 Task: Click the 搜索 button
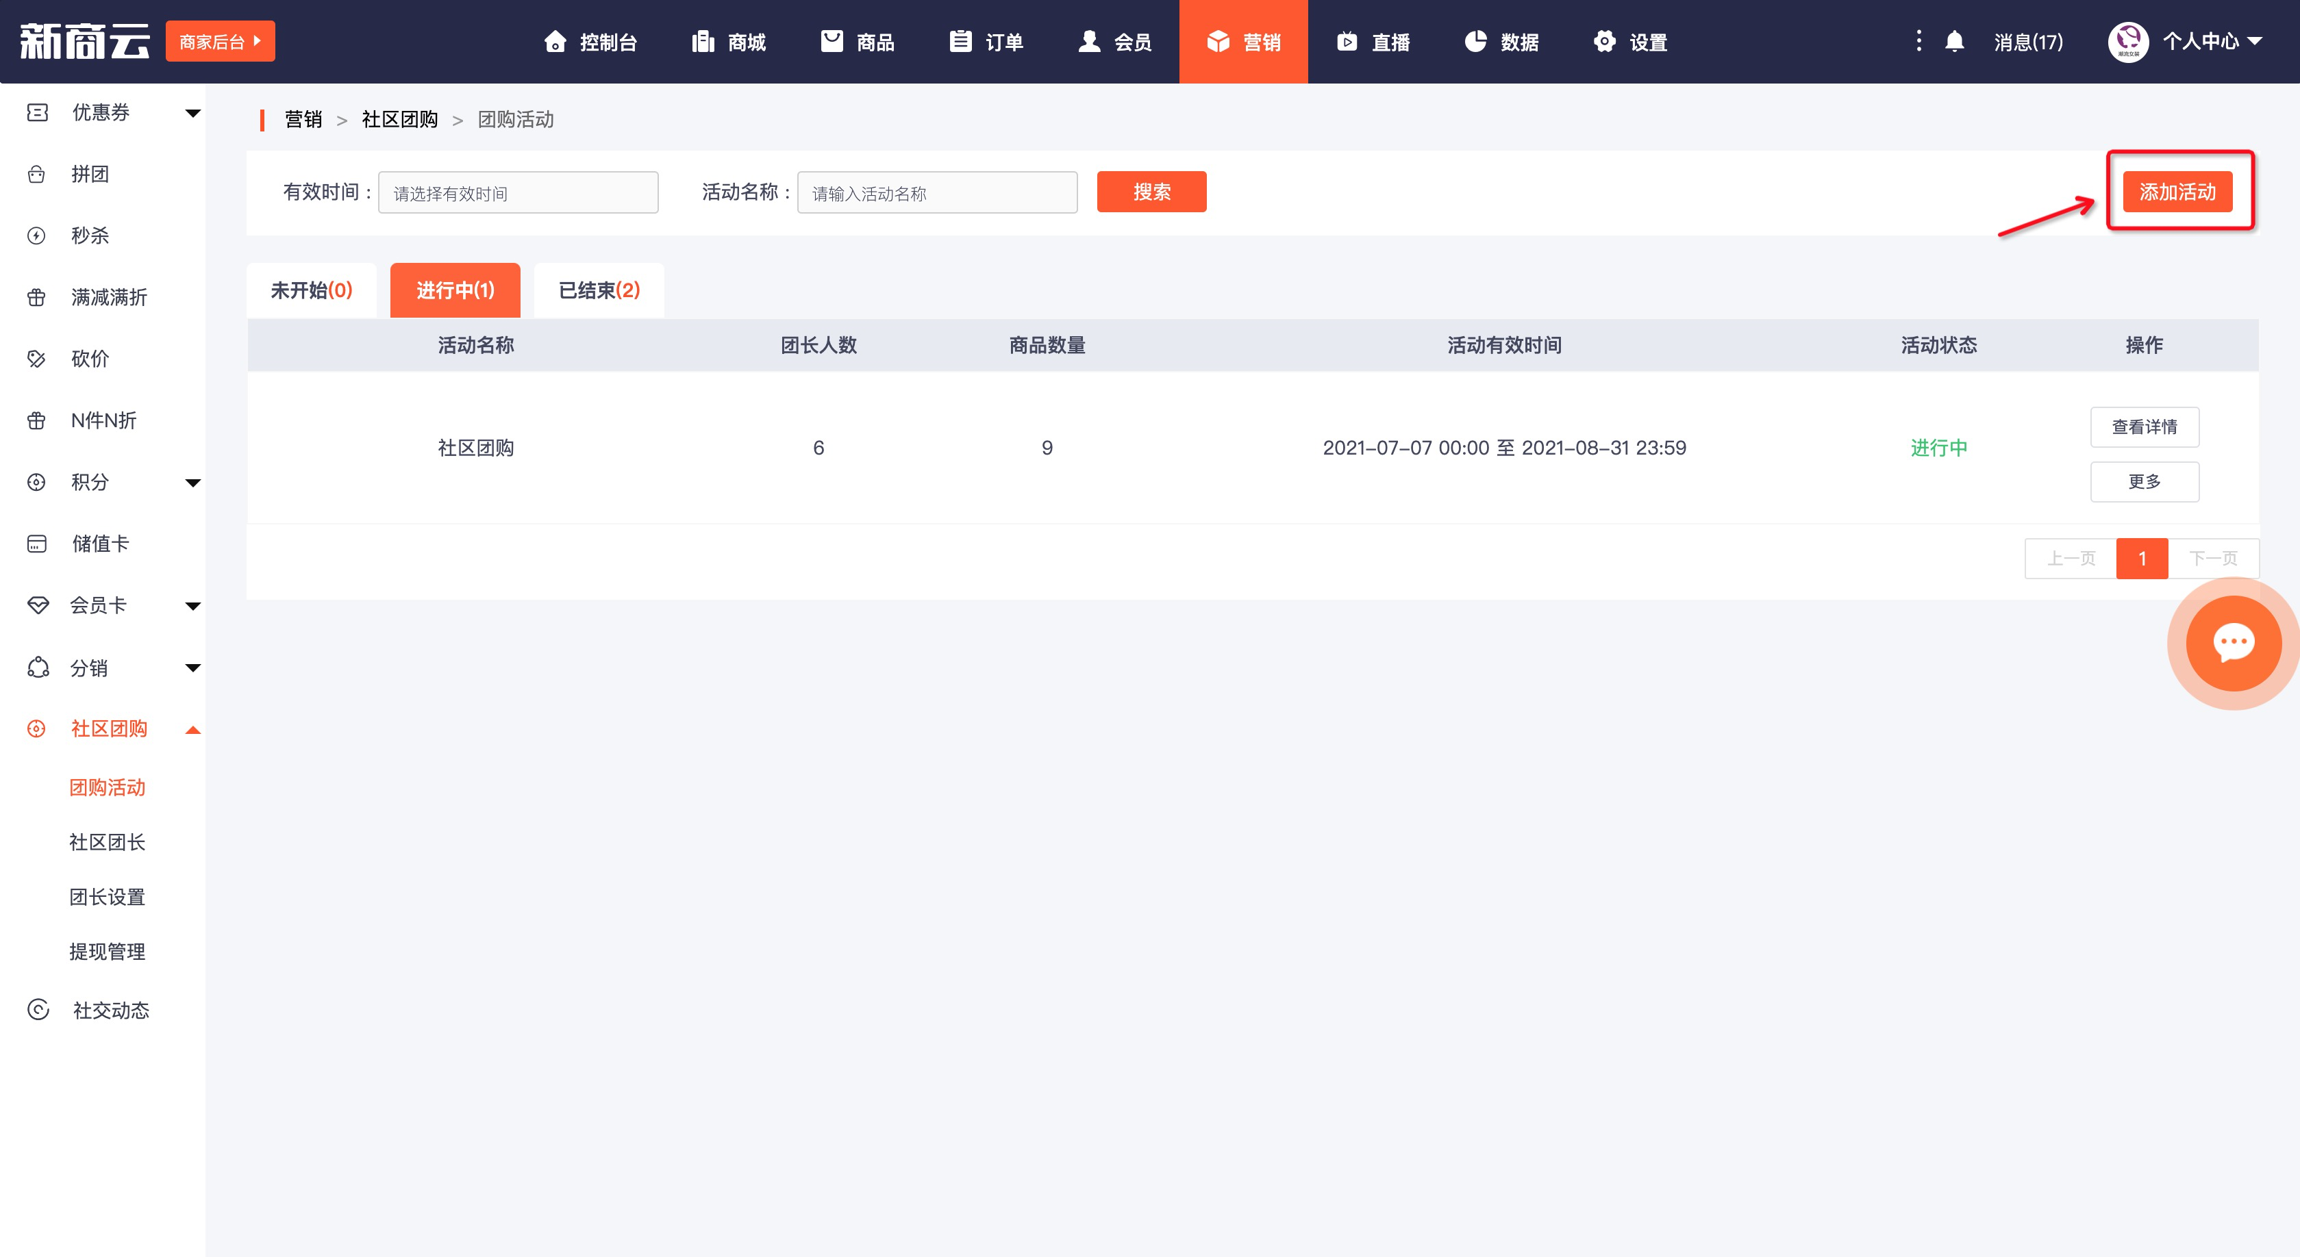(x=1152, y=191)
